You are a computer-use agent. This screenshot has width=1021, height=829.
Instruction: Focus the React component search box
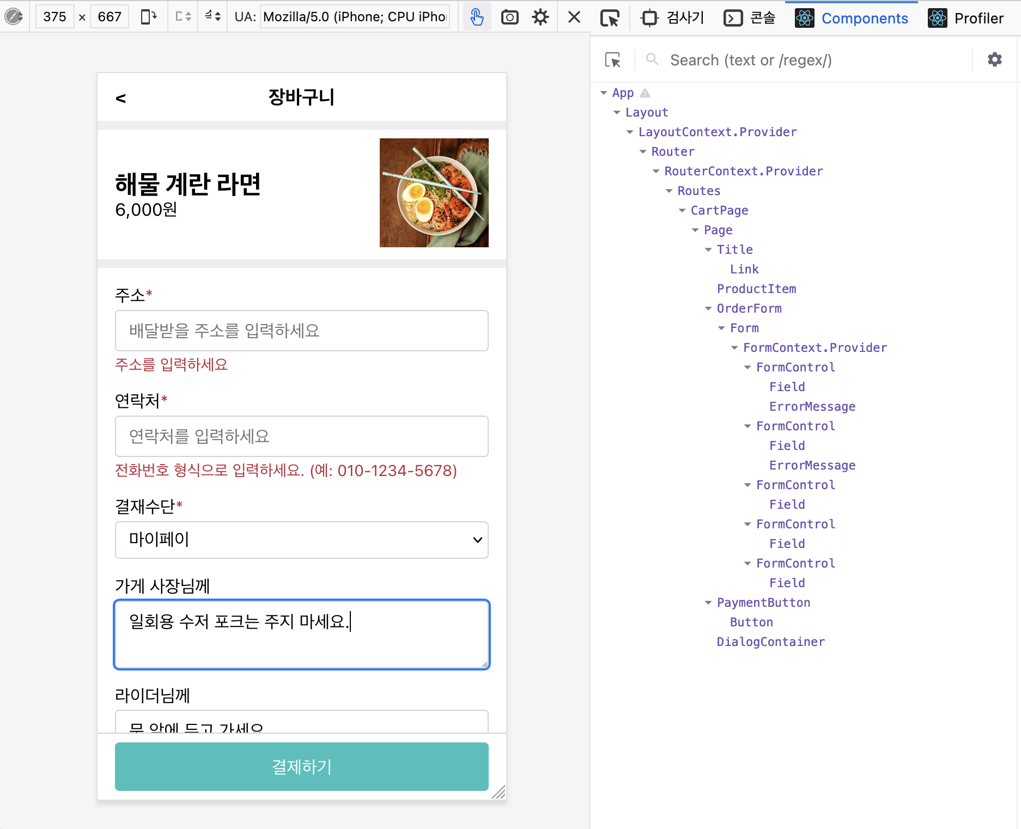(817, 60)
